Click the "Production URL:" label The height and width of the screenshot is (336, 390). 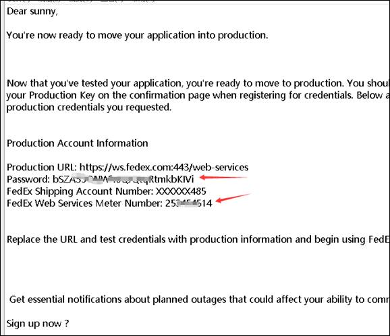coord(42,167)
